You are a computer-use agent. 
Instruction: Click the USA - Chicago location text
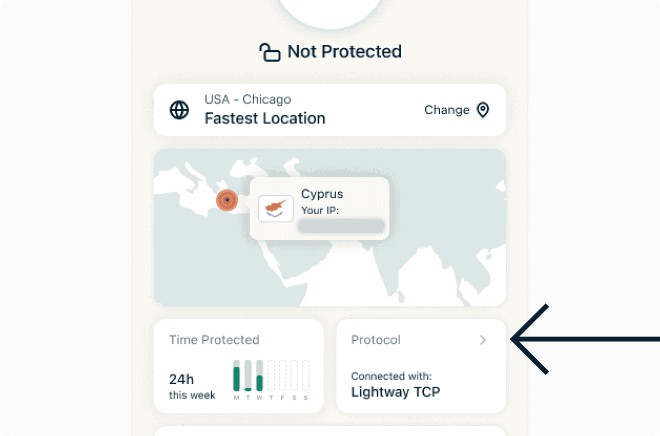click(x=248, y=99)
